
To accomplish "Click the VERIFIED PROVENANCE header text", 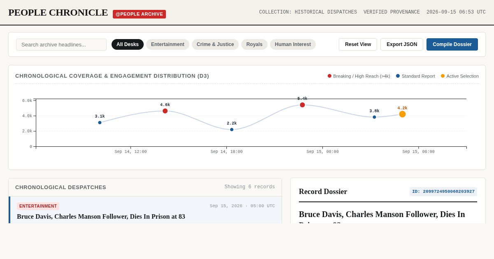I will tap(391, 12).
